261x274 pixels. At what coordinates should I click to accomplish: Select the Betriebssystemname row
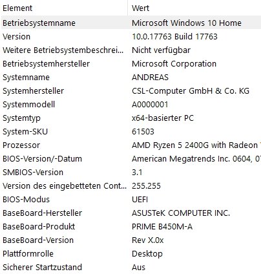[x=131, y=23]
